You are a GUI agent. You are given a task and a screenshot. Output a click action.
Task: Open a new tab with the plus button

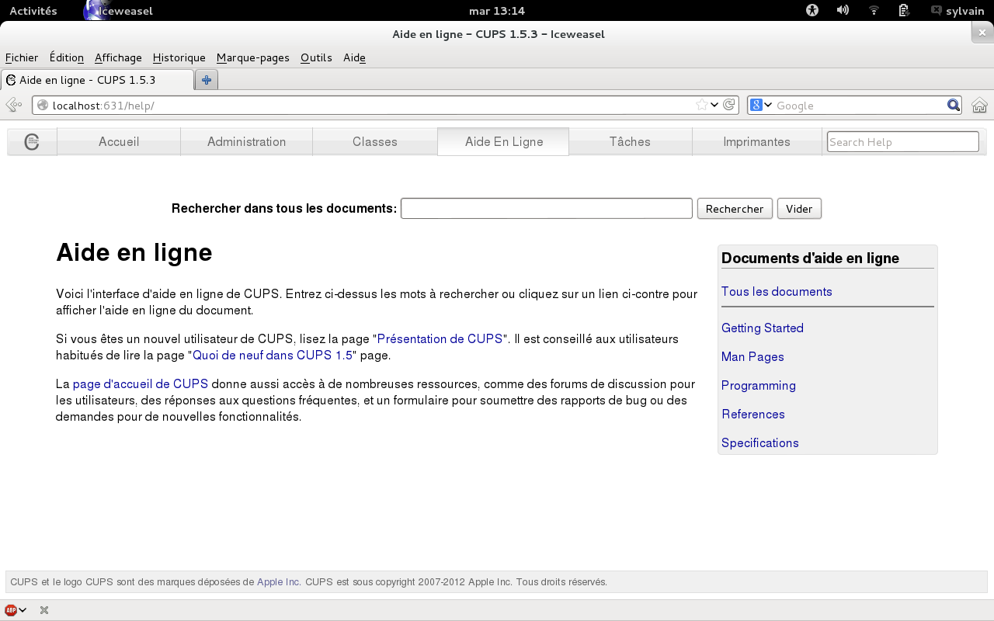(x=207, y=80)
